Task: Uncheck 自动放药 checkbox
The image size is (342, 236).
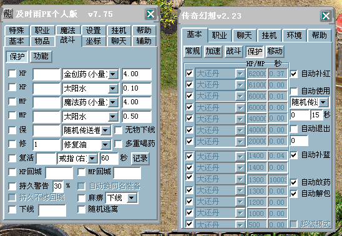Action: click(x=294, y=182)
